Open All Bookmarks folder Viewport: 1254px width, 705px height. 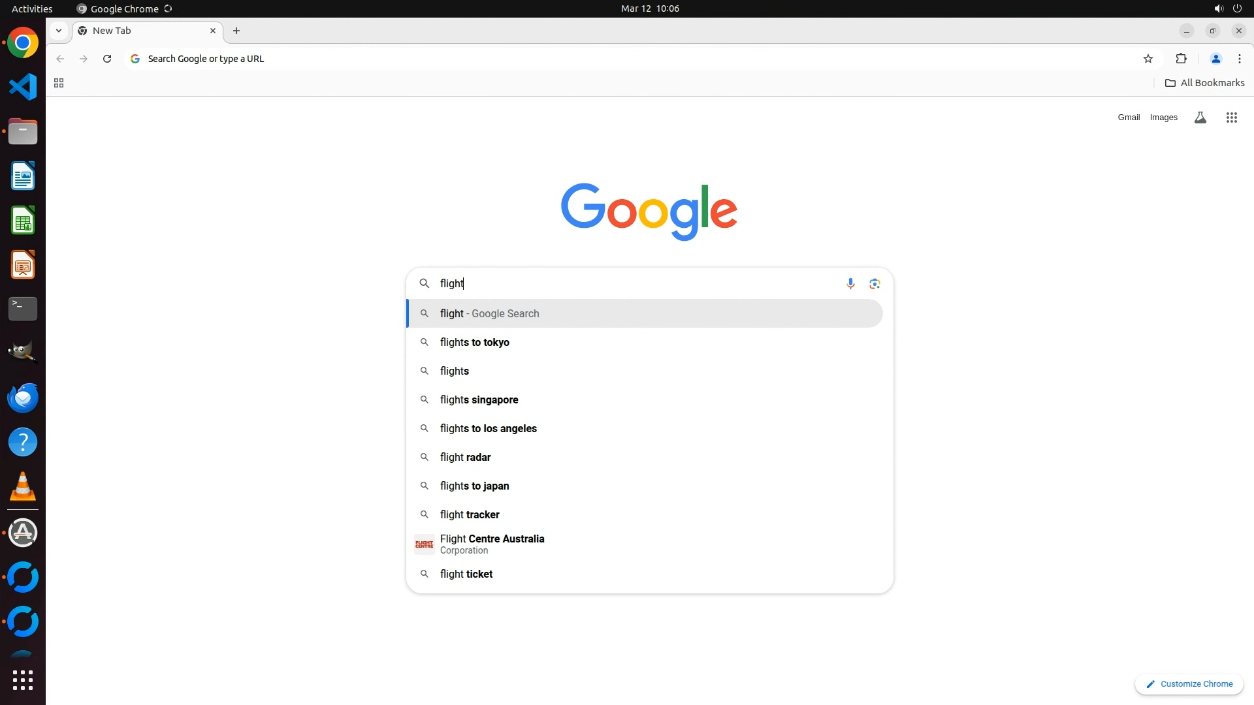click(x=1204, y=83)
